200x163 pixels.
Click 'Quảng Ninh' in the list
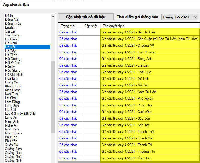point(14,161)
